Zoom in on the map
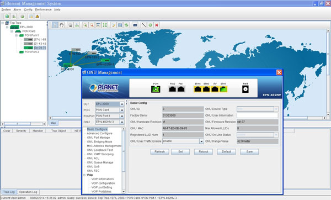 [x=86, y=25]
